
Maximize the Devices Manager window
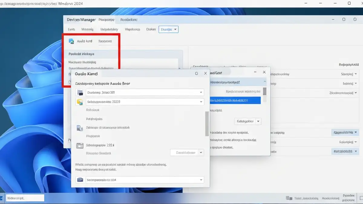[344, 20]
